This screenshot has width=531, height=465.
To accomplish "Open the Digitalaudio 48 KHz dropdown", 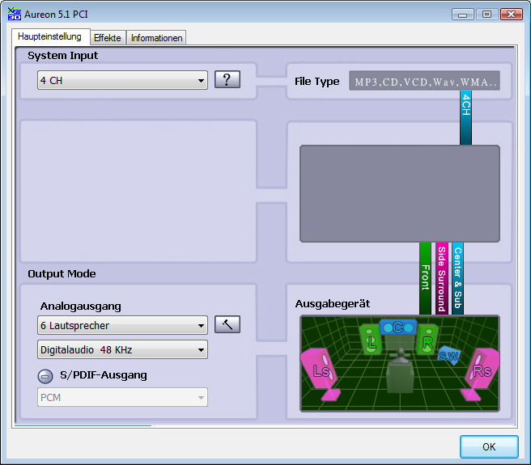I will pyautogui.click(x=122, y=349).
